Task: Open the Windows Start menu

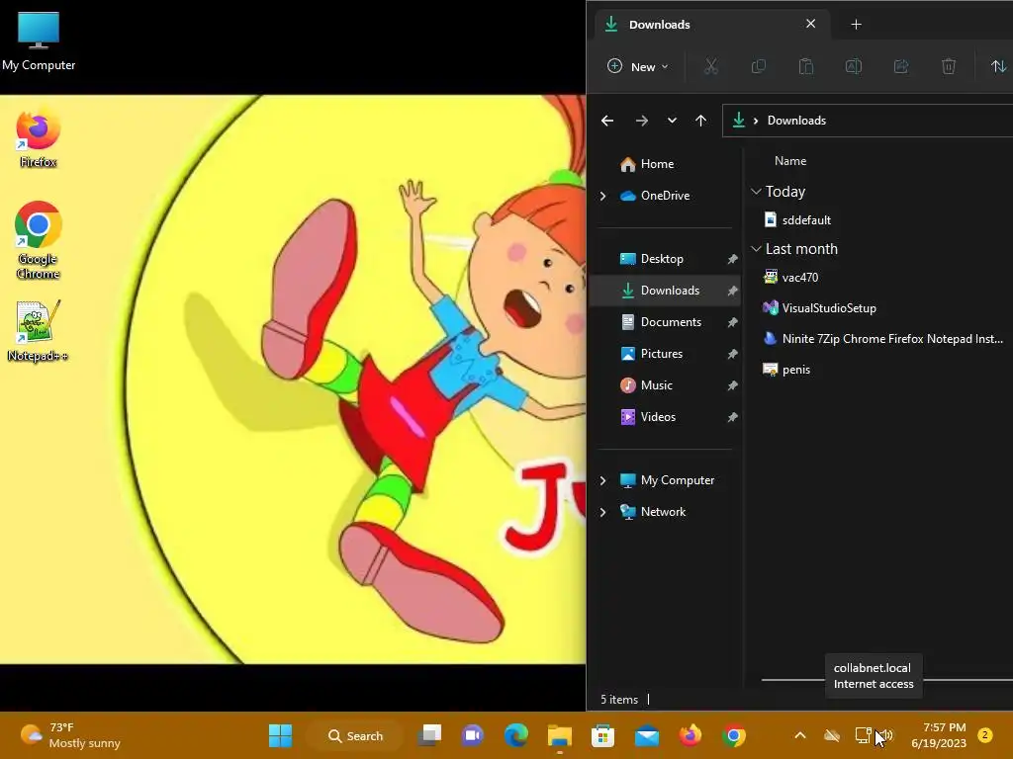Action: click(280, 735)
